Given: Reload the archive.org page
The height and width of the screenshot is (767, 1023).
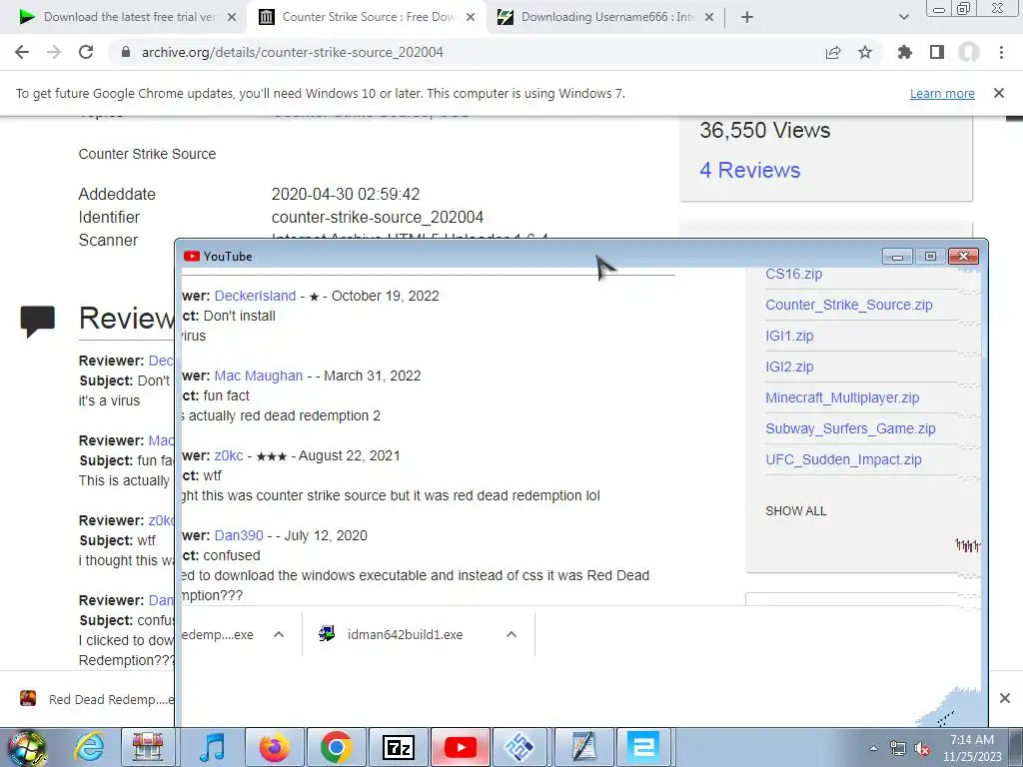Looking at the screenshot, I should 86,52.
